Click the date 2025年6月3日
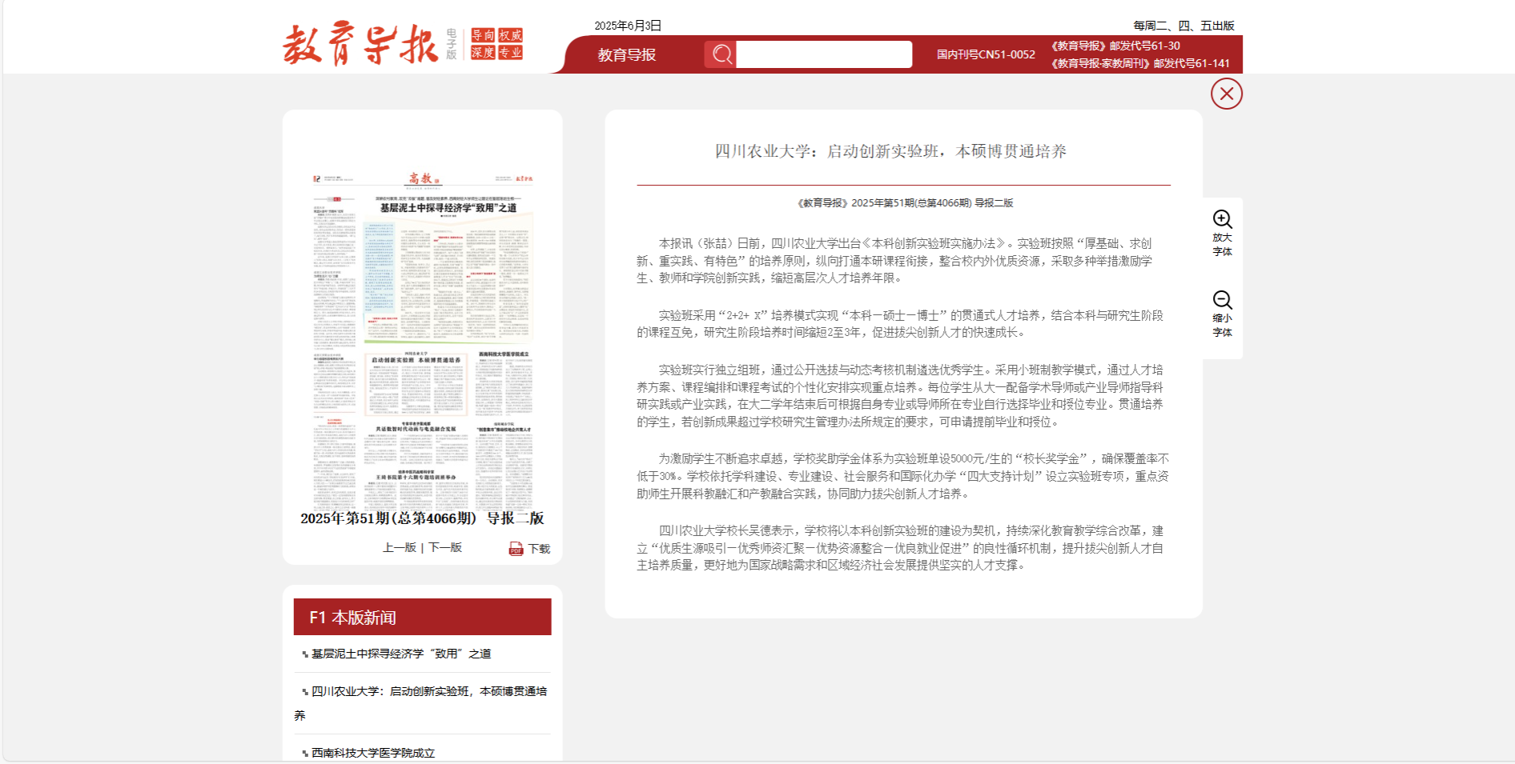 click(628, 26)
